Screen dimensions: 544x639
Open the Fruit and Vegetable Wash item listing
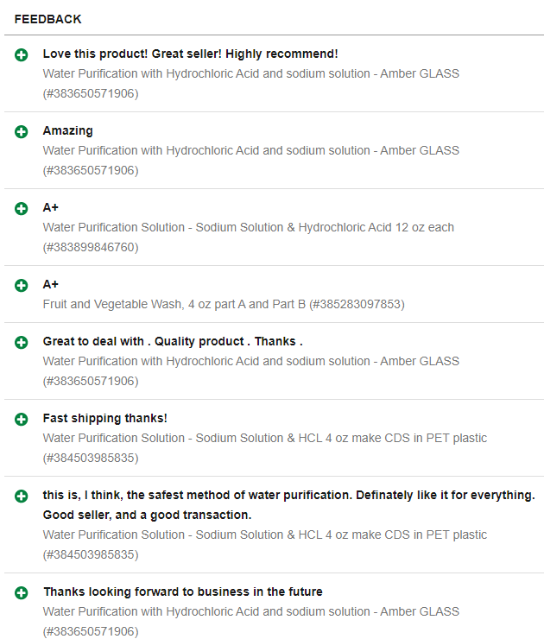click(223, 304)
